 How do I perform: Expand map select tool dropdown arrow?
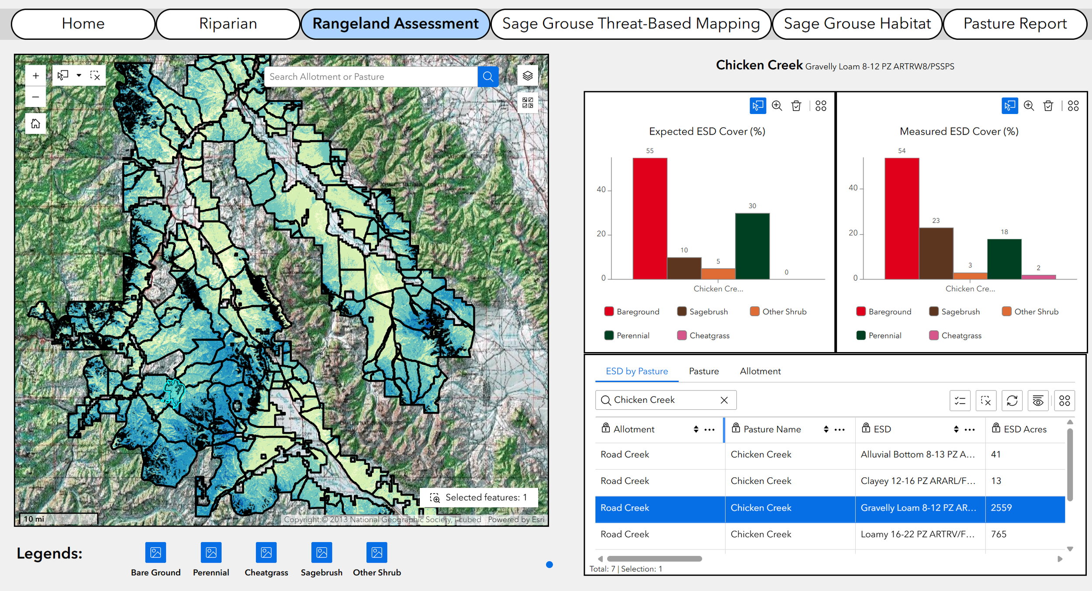(x=79, y=76)
